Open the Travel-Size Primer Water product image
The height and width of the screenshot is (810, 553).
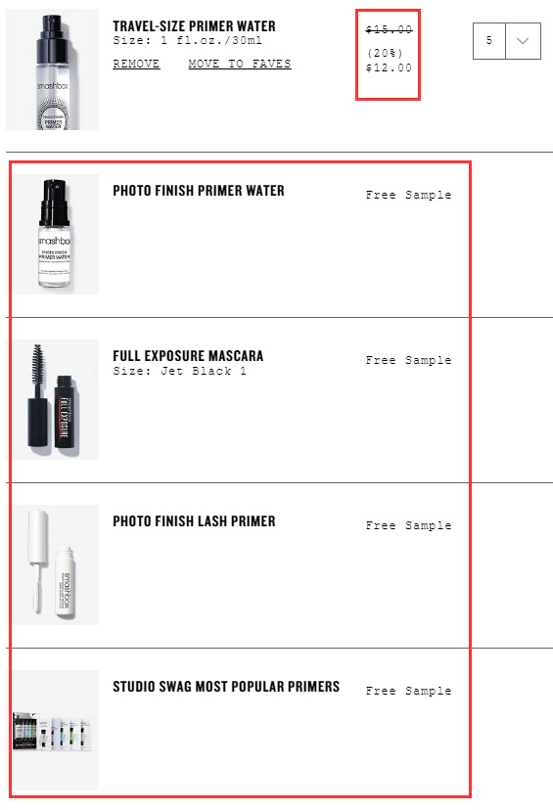tap(52, 69)
